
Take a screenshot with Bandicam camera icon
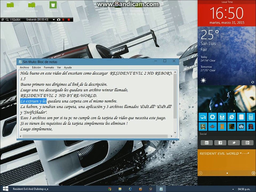coord(58,19)
